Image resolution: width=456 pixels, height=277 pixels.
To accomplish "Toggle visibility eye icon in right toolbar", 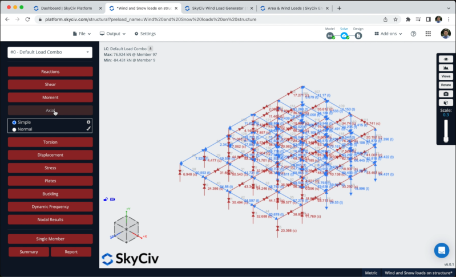I will coord(446,59).
